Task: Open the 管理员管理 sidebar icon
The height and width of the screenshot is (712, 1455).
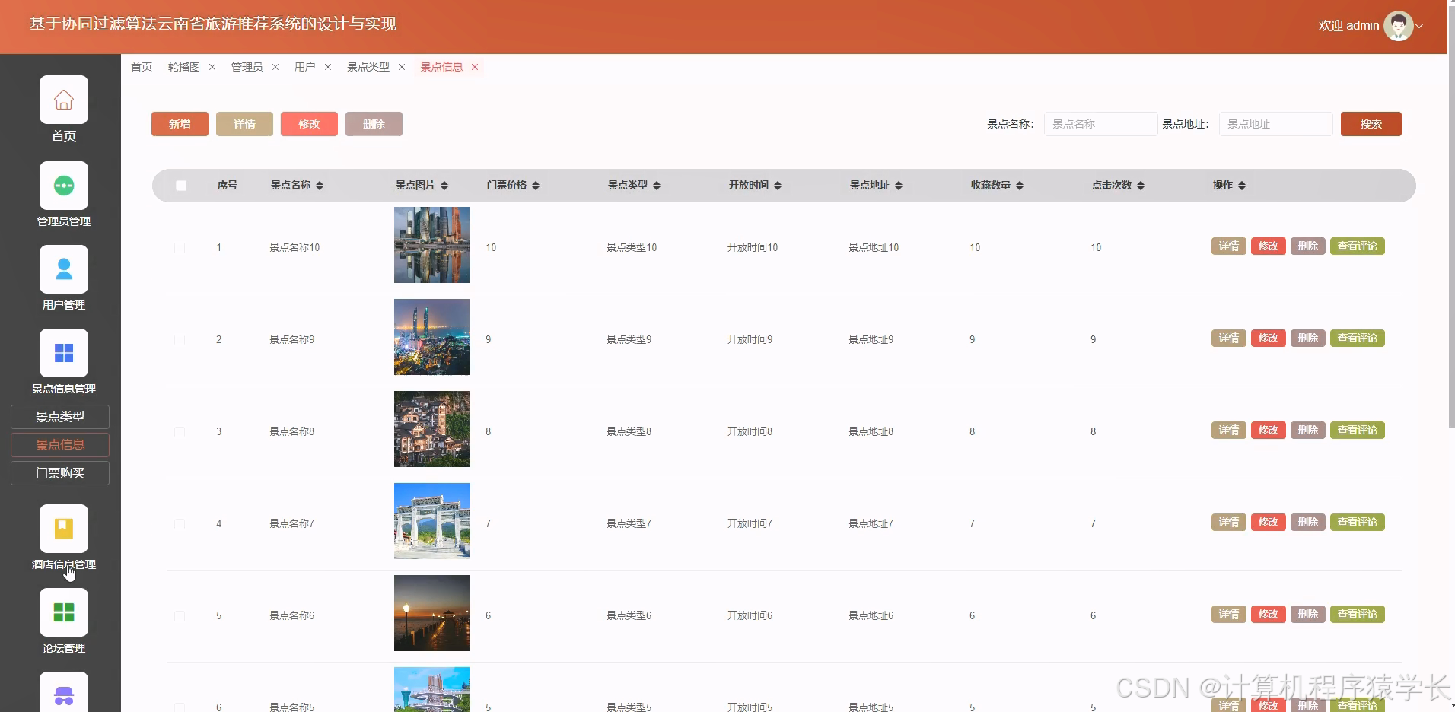Action: pyautogui.click(x=64, y=186)
